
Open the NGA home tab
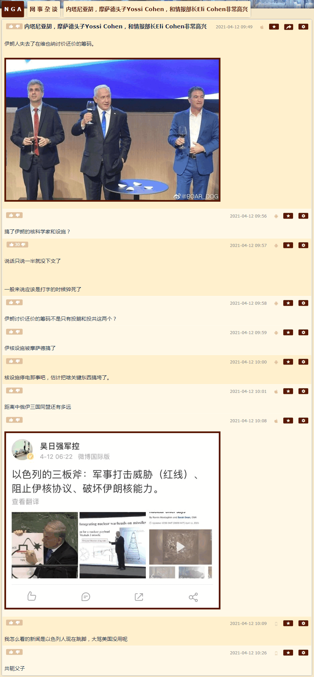13,9
